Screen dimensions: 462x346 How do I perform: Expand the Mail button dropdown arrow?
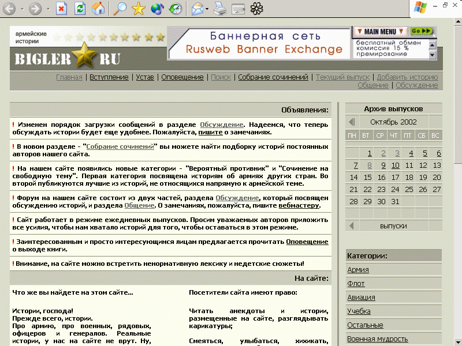click(207, 9)
